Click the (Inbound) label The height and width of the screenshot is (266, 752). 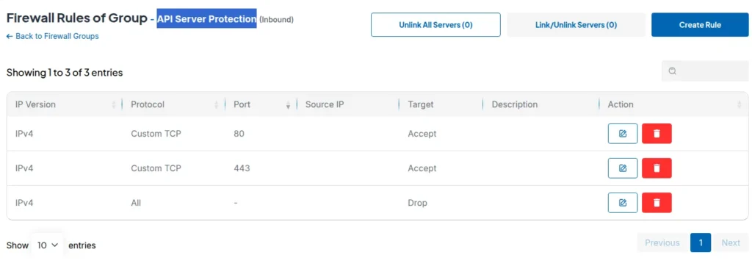coord(276,20)
